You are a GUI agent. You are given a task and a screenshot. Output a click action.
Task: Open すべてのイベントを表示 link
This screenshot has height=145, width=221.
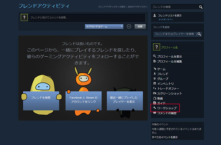(165, 137)
